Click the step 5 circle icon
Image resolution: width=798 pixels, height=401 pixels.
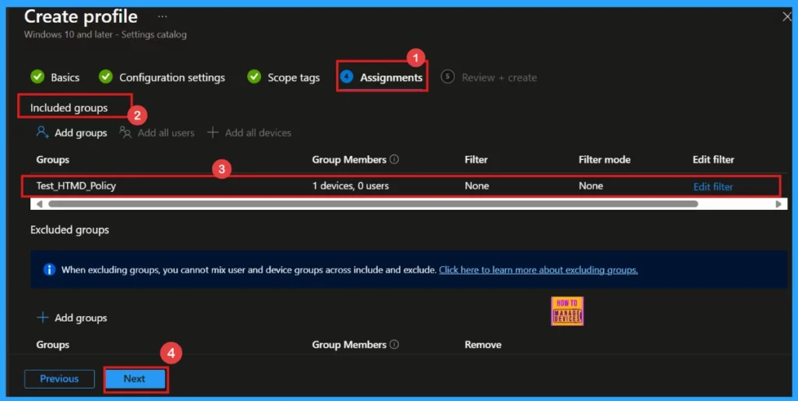coord(447,77)
